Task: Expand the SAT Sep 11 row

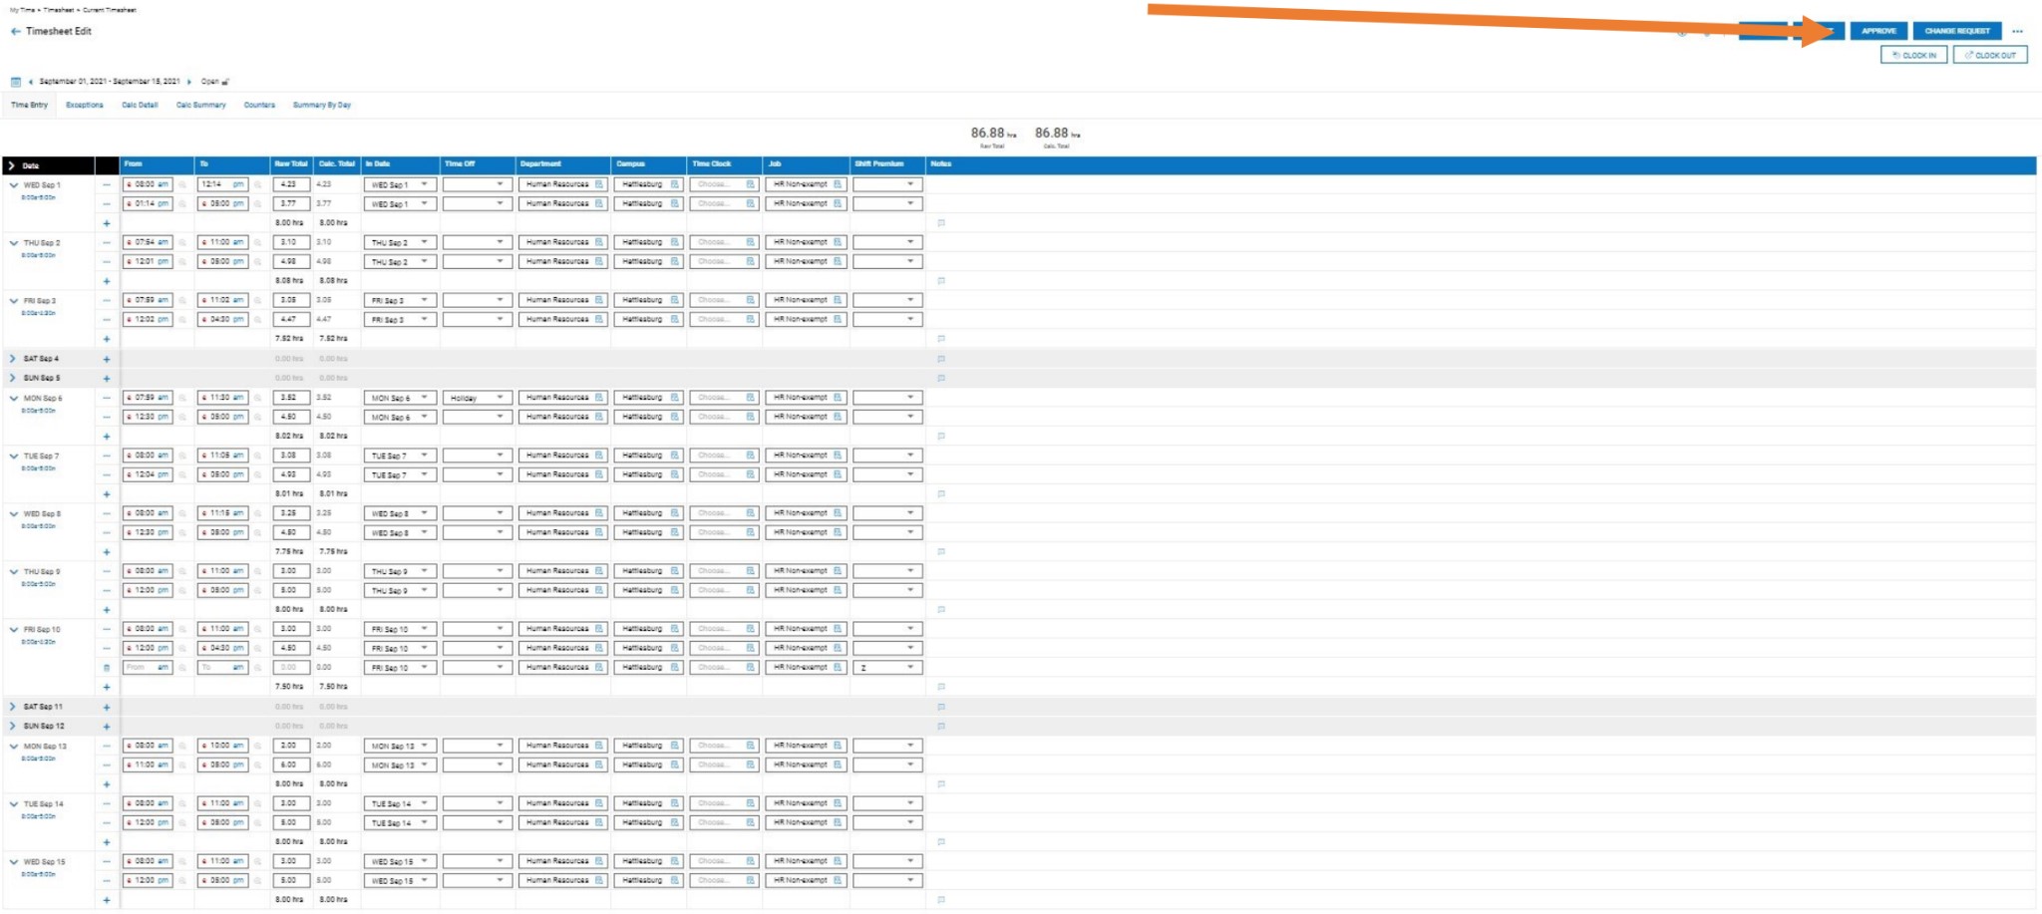Action: [x=13, y=707]
